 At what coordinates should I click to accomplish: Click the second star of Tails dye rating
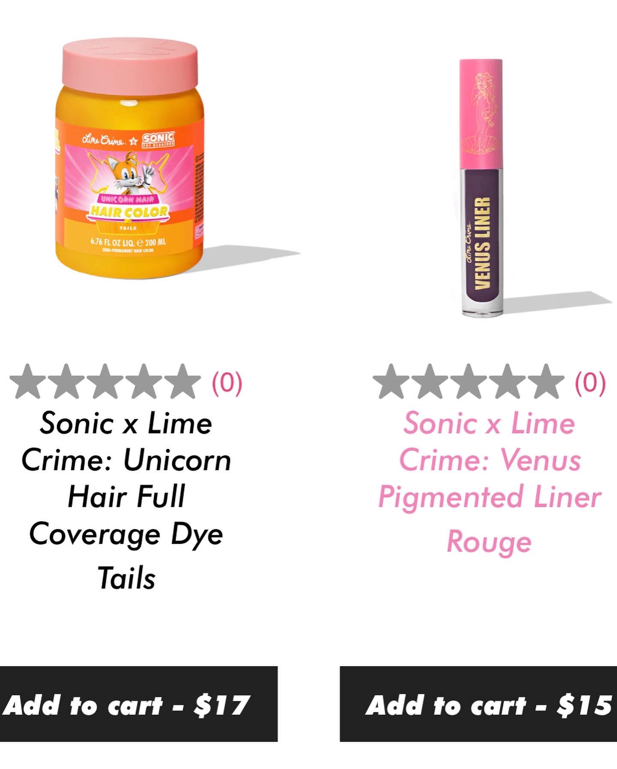pos(67,381)
